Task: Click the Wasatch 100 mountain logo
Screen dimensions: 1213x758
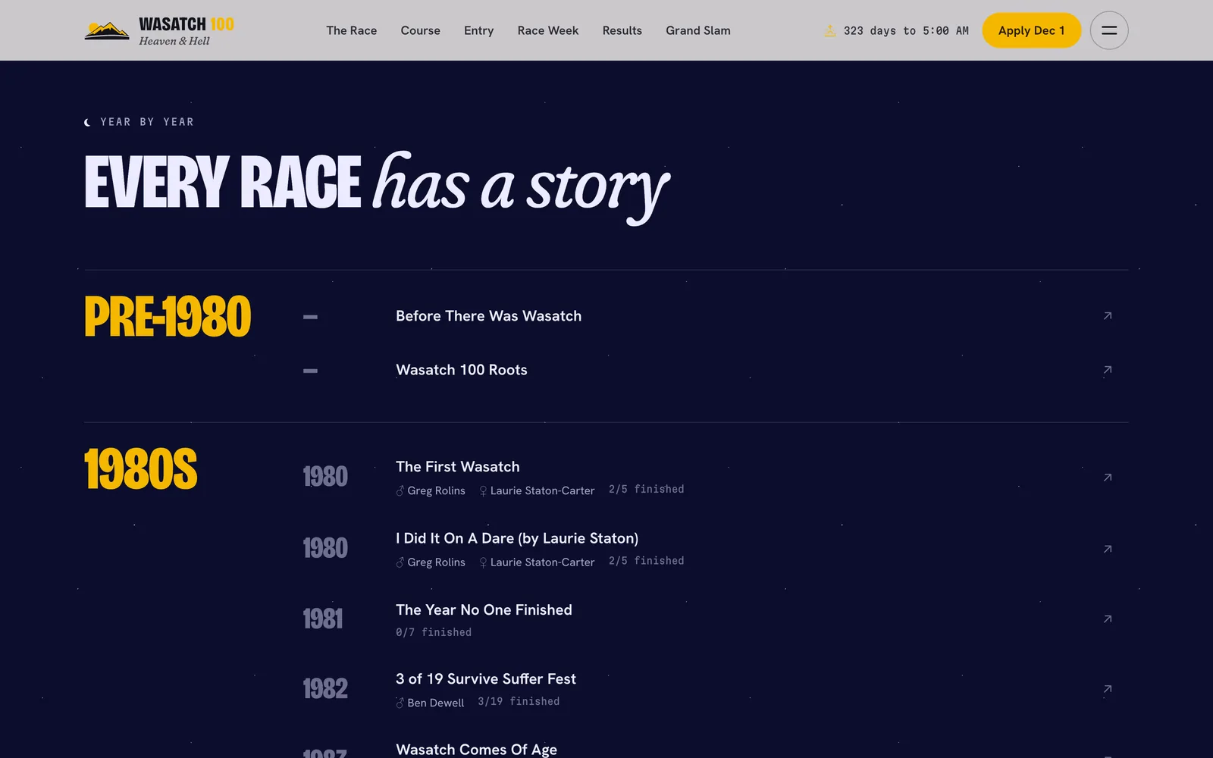Action: [x=107, y=30]
